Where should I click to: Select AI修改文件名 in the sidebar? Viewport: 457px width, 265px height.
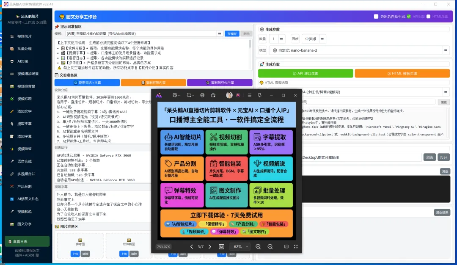point(28,199)
